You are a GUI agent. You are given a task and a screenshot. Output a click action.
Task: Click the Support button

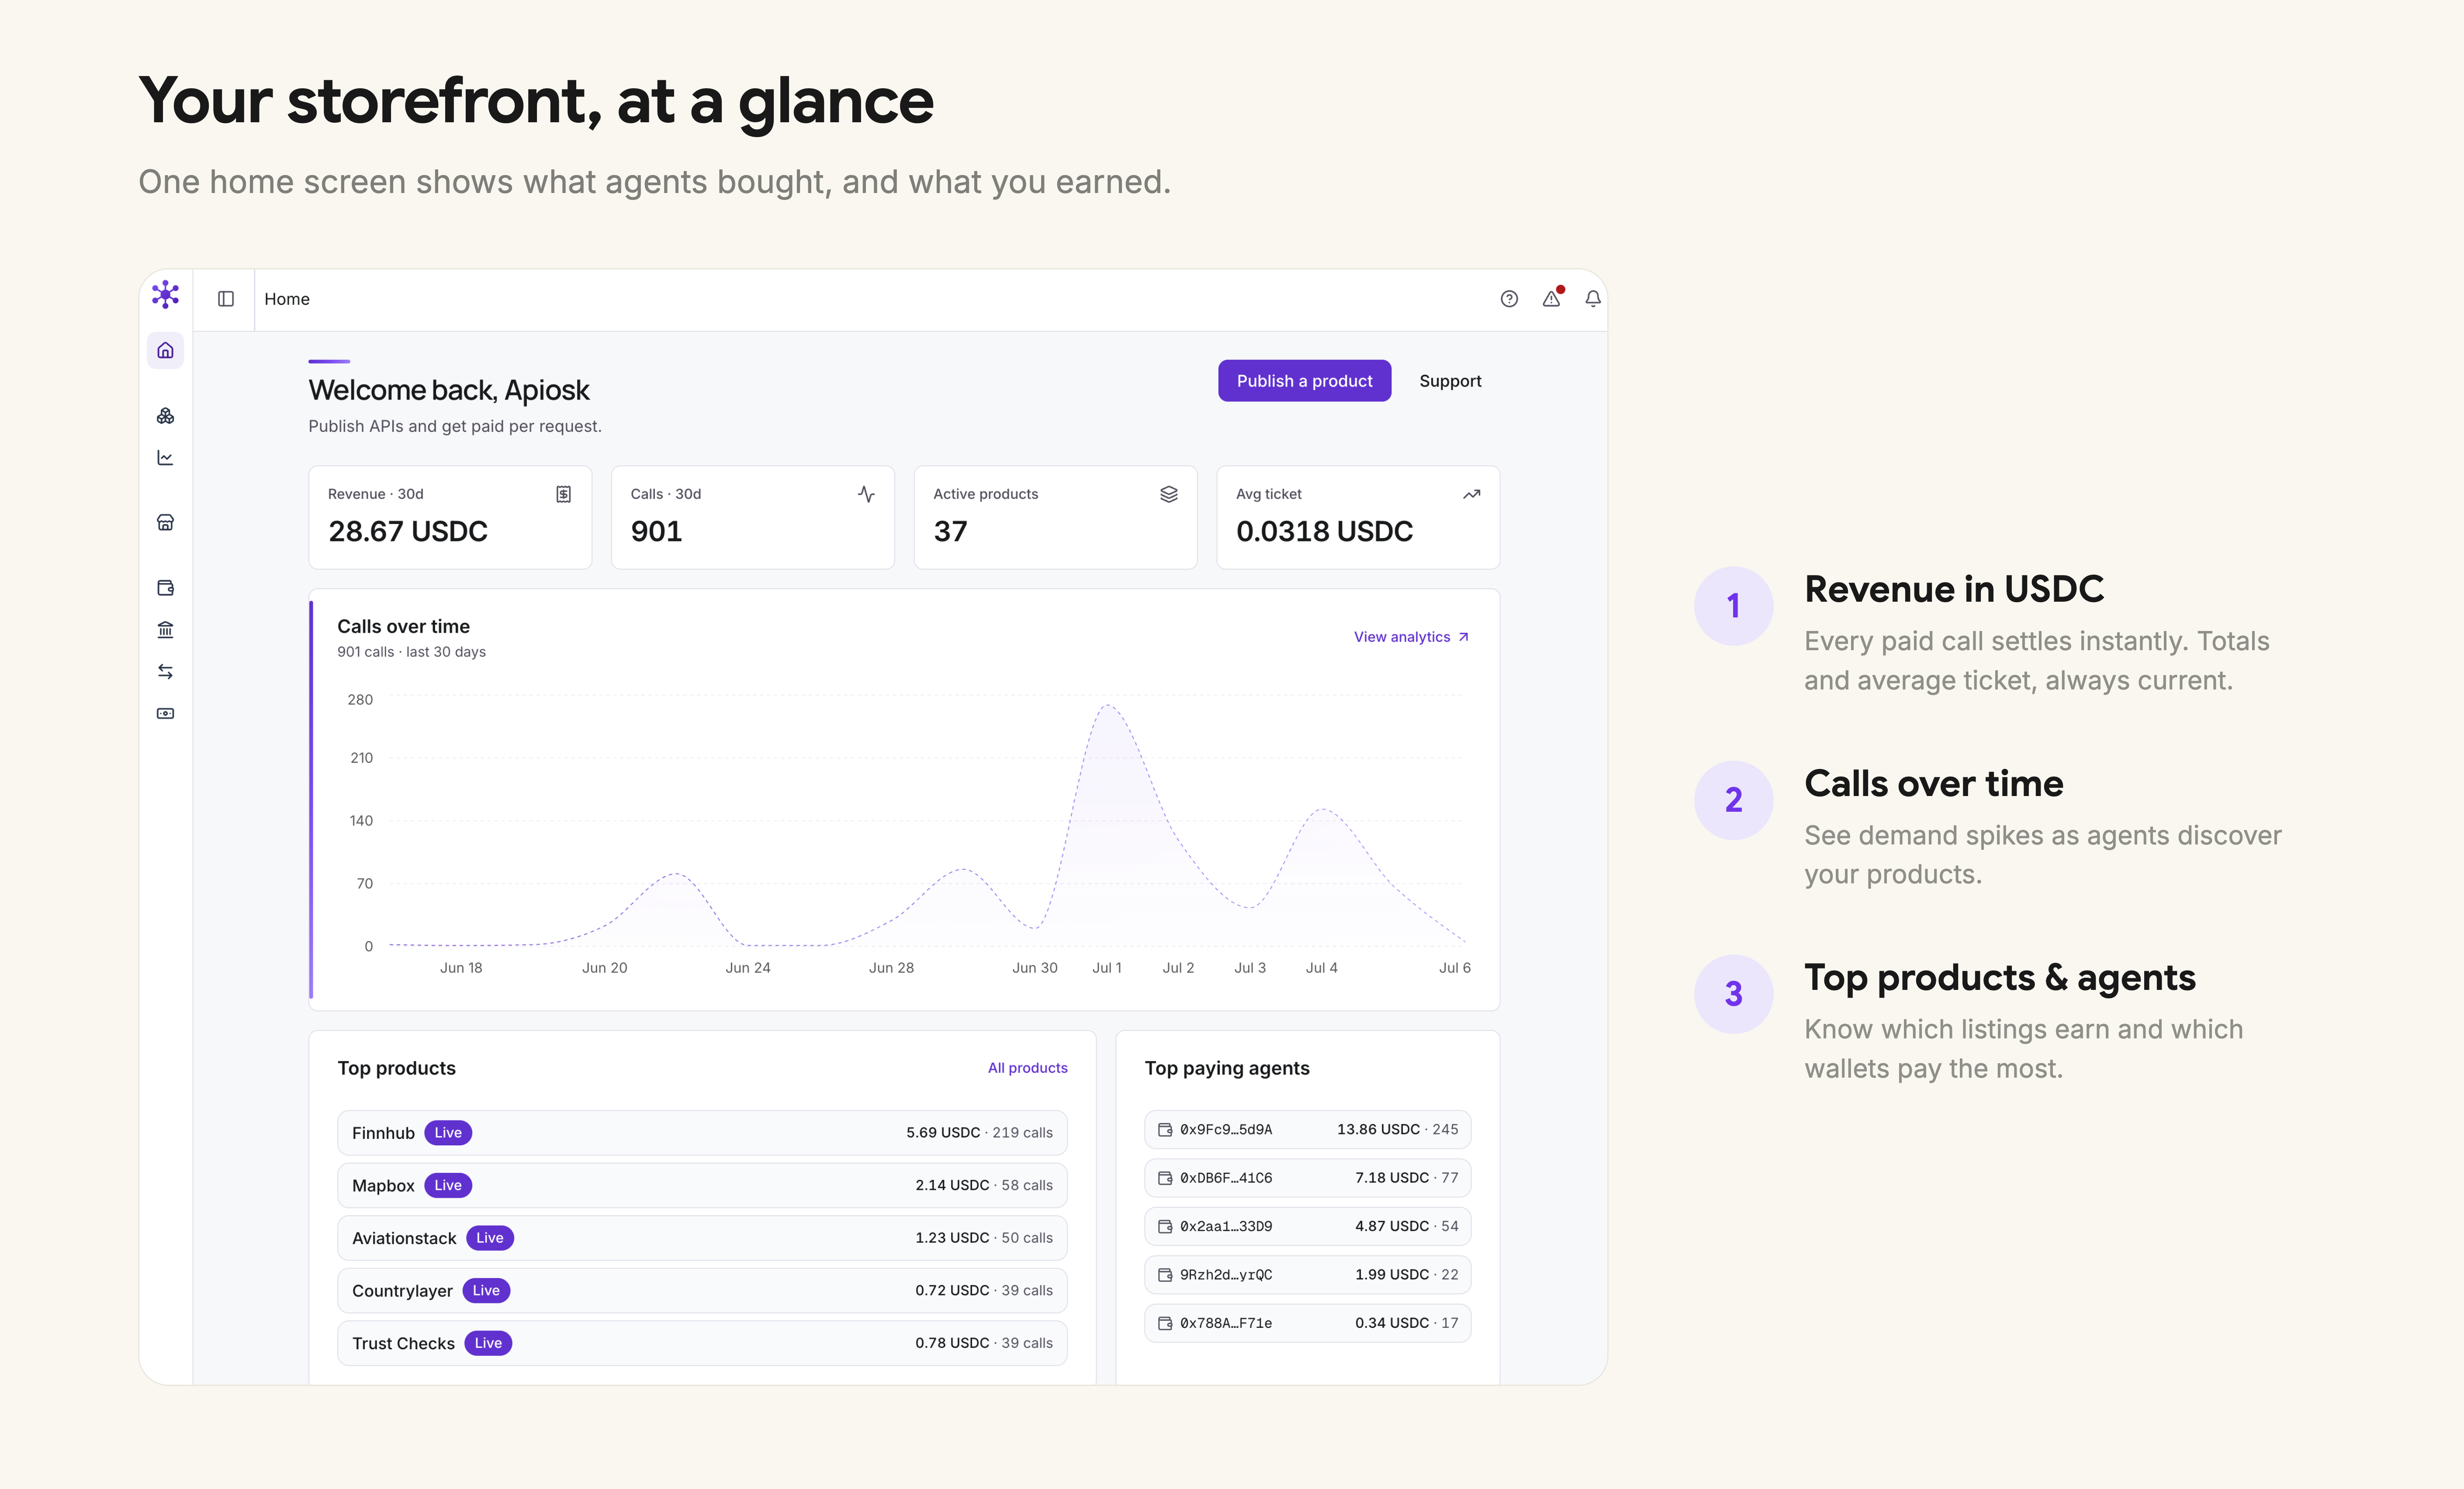1450,381
